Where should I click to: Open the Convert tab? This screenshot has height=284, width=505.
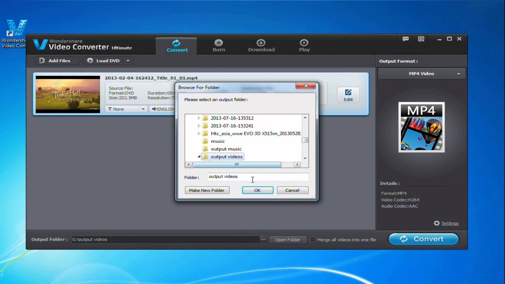tap(176, 46)
